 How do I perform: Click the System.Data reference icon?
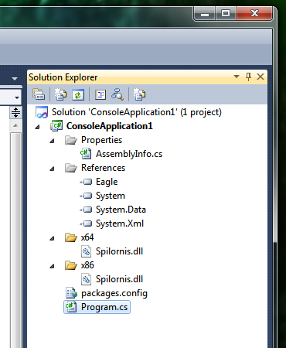click(x=86, y=210)
